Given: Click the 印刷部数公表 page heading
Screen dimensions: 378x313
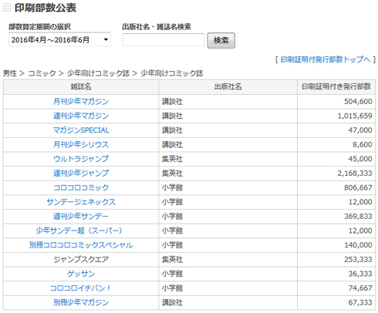Looking at the screenshot, I should pos(46,8).
